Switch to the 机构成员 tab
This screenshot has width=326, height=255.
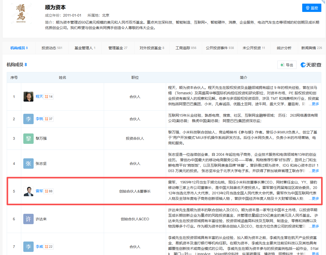point(19,48)
